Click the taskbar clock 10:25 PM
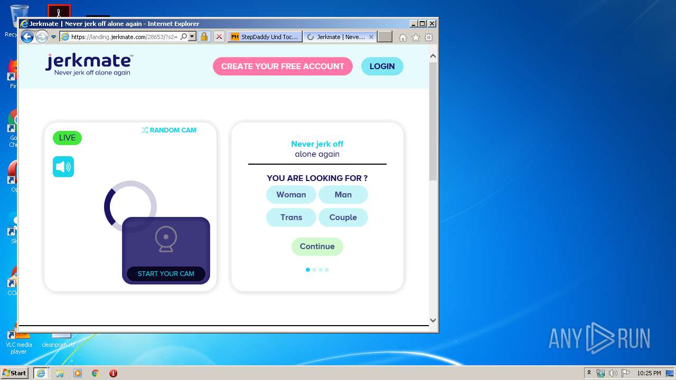Image resolution: width=676 pixels, height=380 pixels. pos(649,373)
